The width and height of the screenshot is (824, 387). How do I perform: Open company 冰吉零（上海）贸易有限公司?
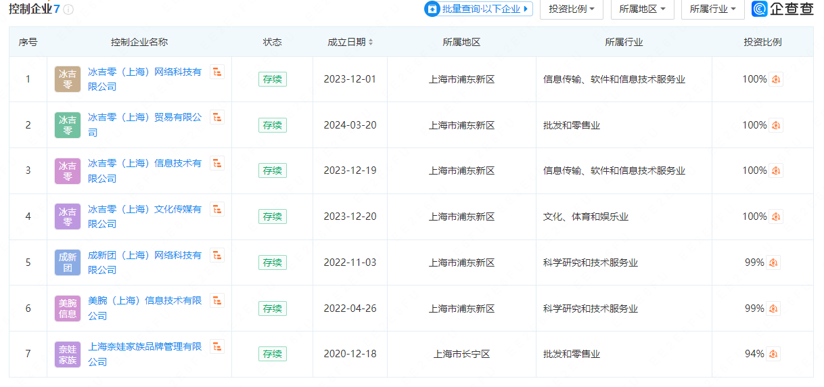(145, 125)
